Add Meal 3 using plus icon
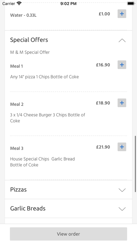This screenshot has width=137, height=244. click(x=122, y=147)
